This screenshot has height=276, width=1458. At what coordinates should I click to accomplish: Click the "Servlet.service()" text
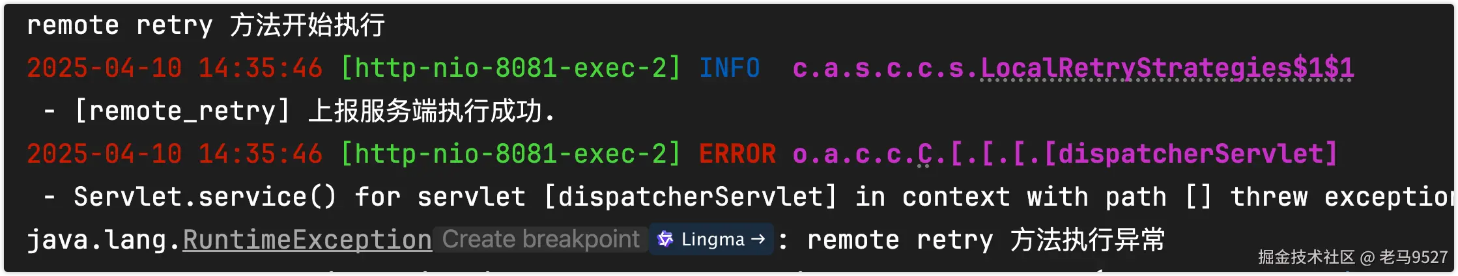205,197
